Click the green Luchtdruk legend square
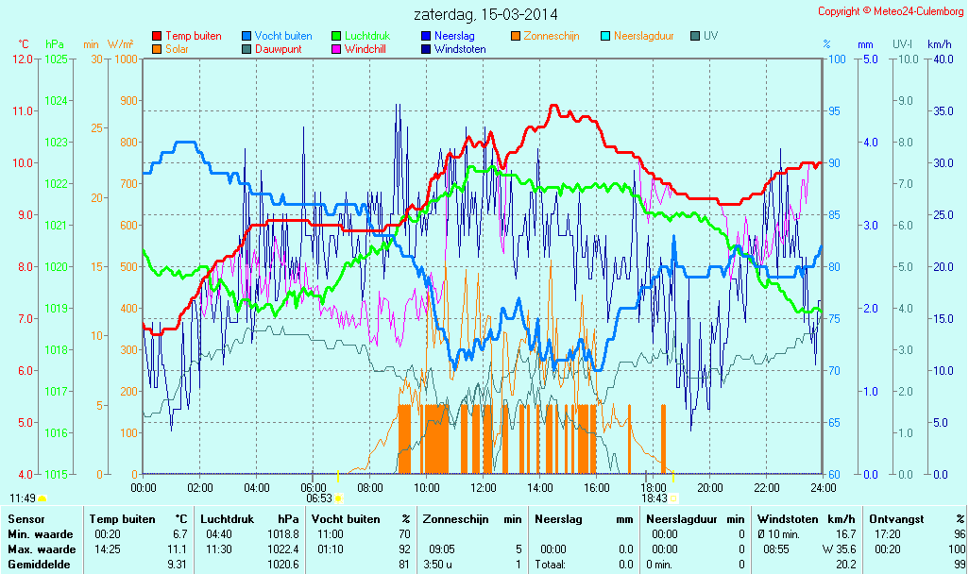This screenshot has height=574, width=969. click(x=336, y=36)
